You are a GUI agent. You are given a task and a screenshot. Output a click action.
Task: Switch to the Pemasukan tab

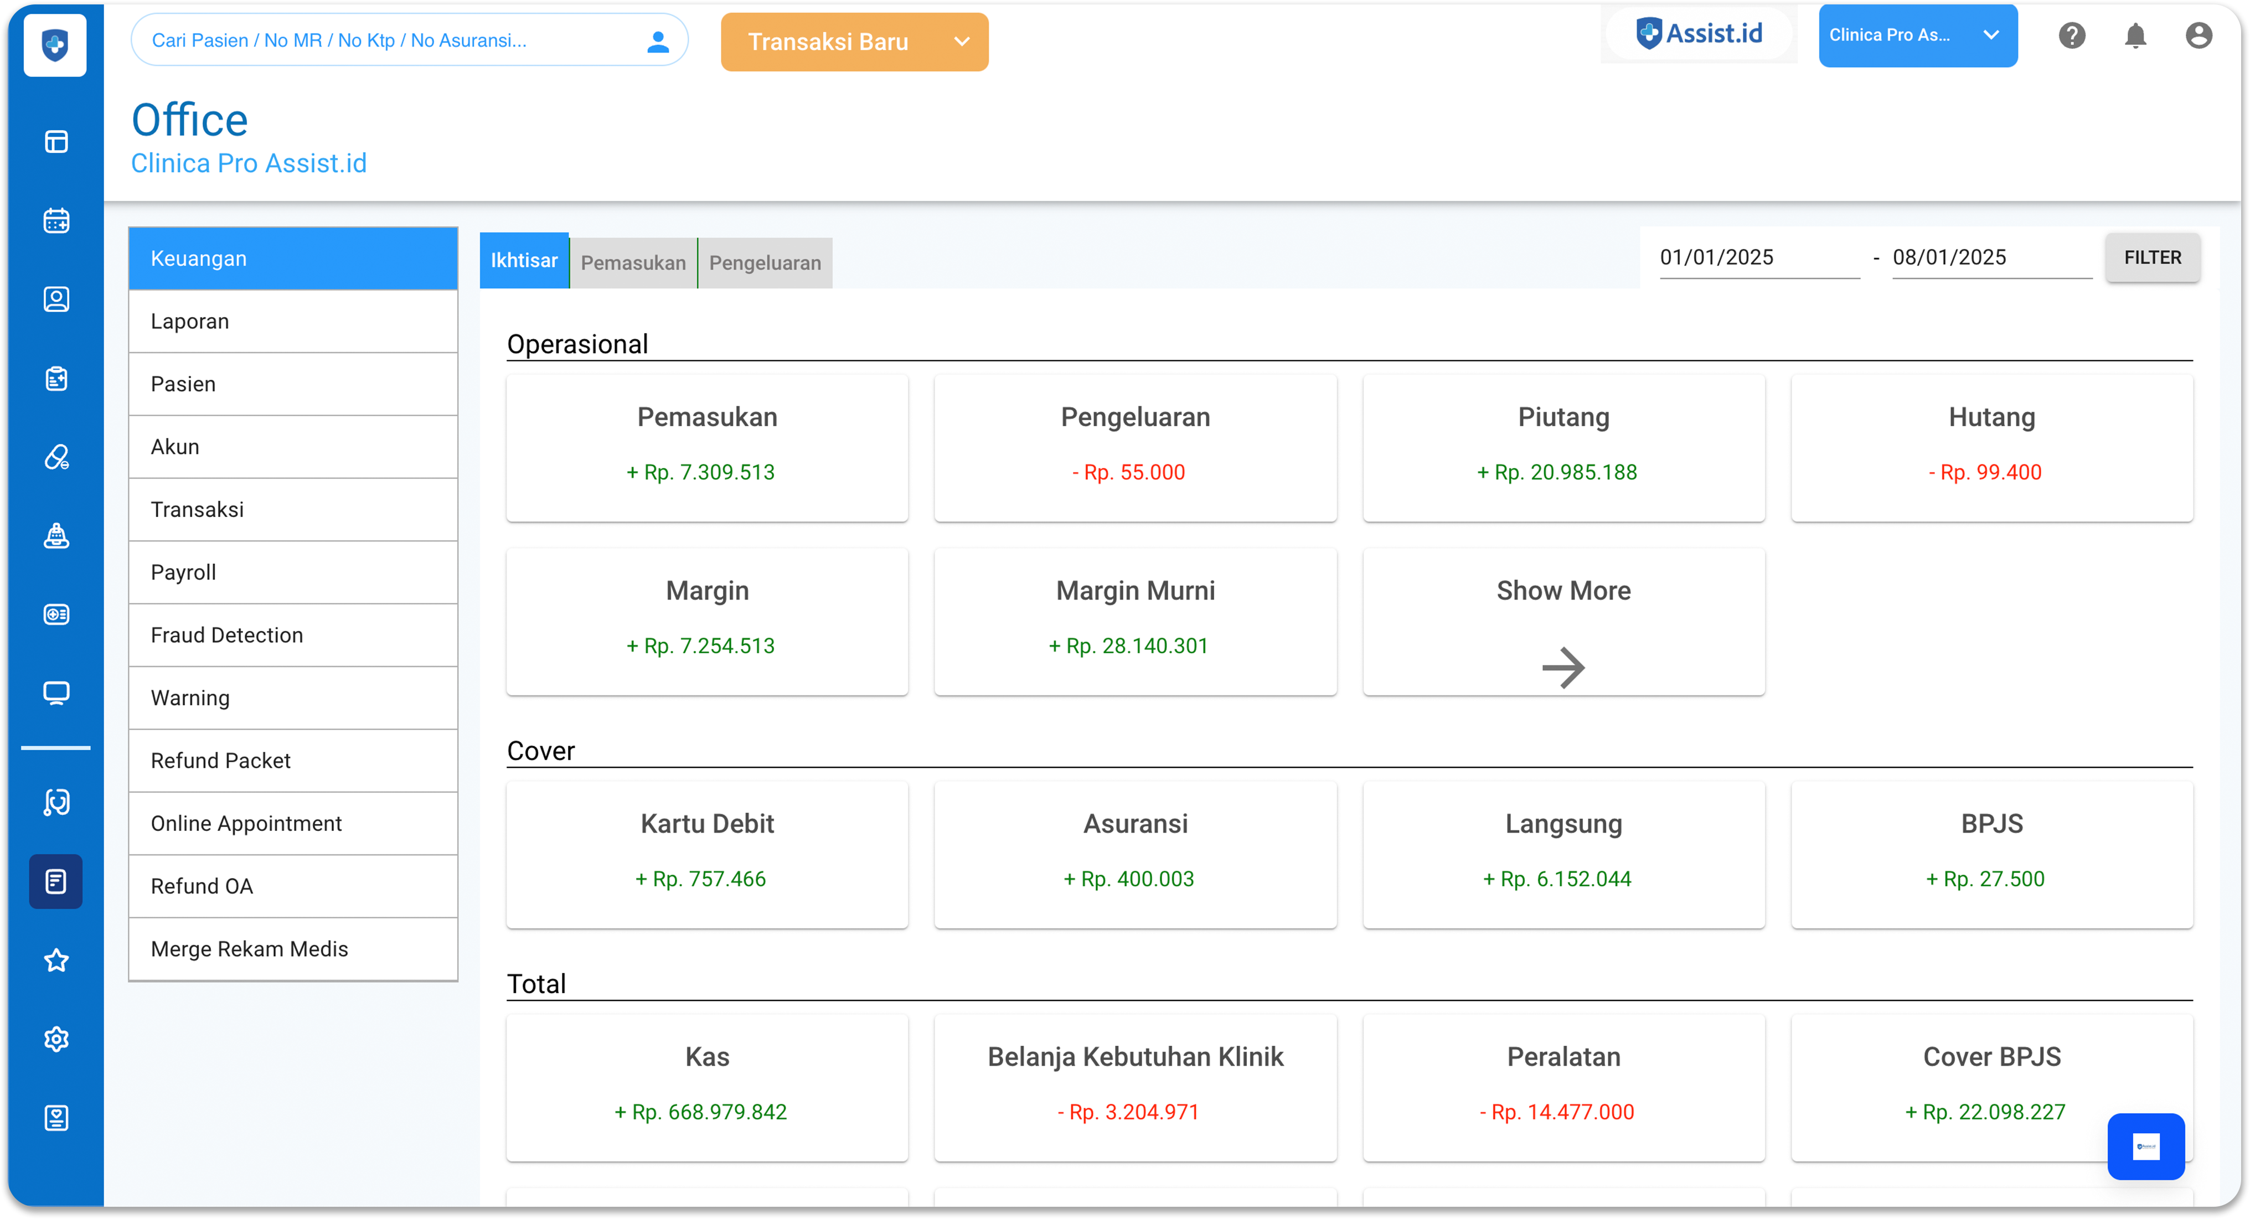click(x=633, y=263)
